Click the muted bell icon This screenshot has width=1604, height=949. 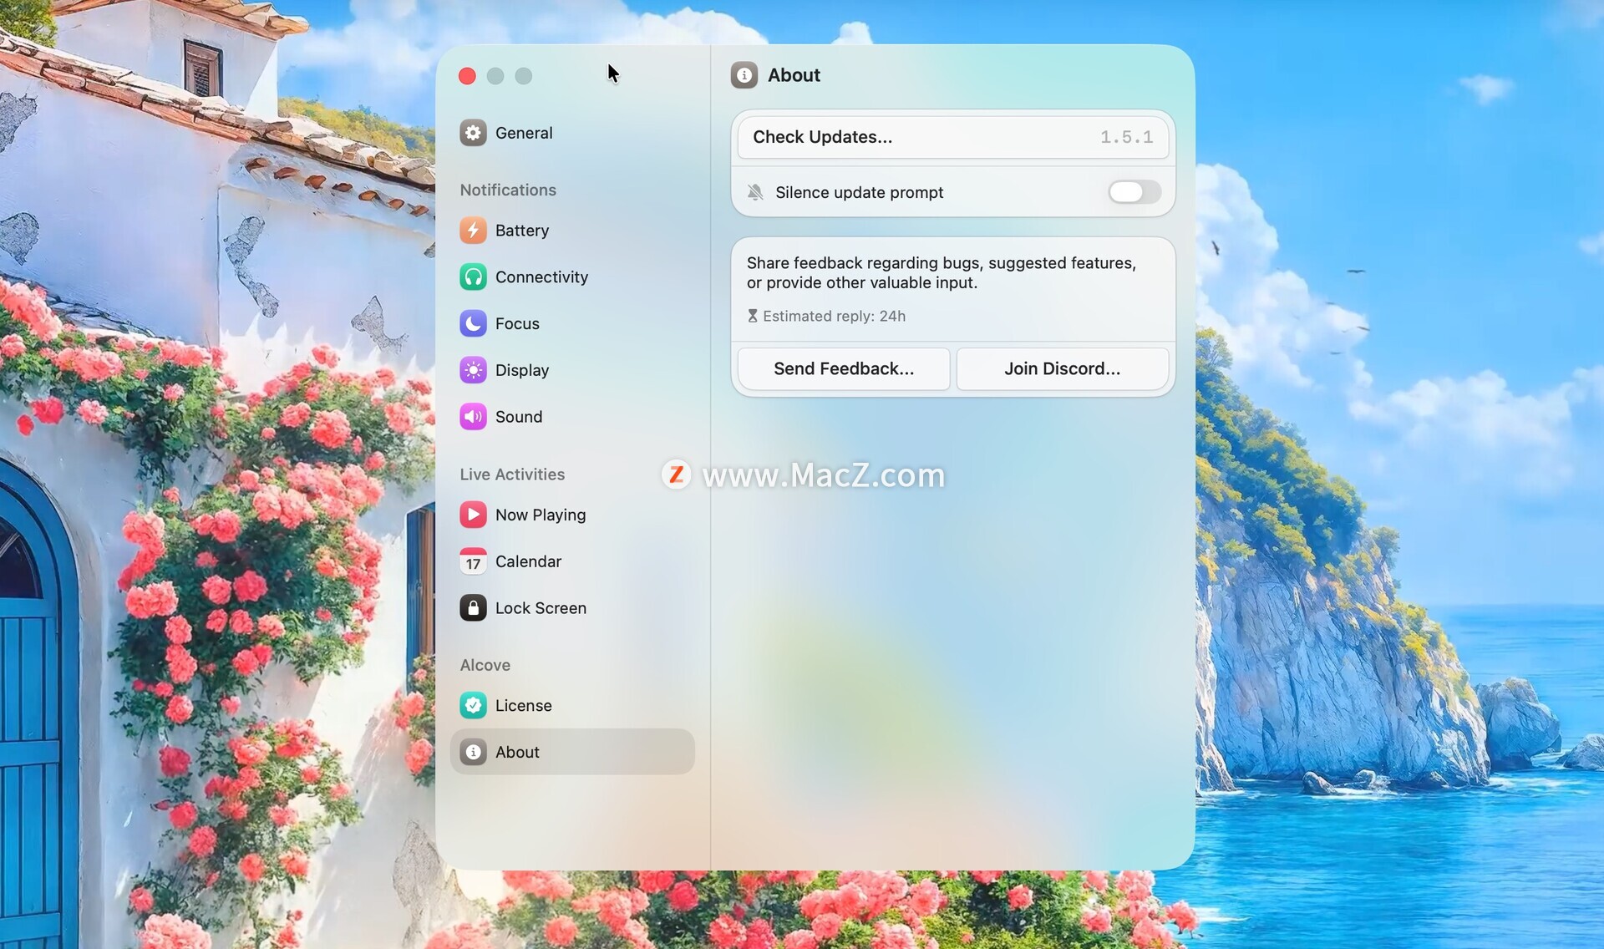point(755,192)
